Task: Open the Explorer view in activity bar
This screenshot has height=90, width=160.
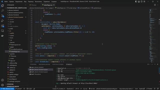Action: [2, 5]
